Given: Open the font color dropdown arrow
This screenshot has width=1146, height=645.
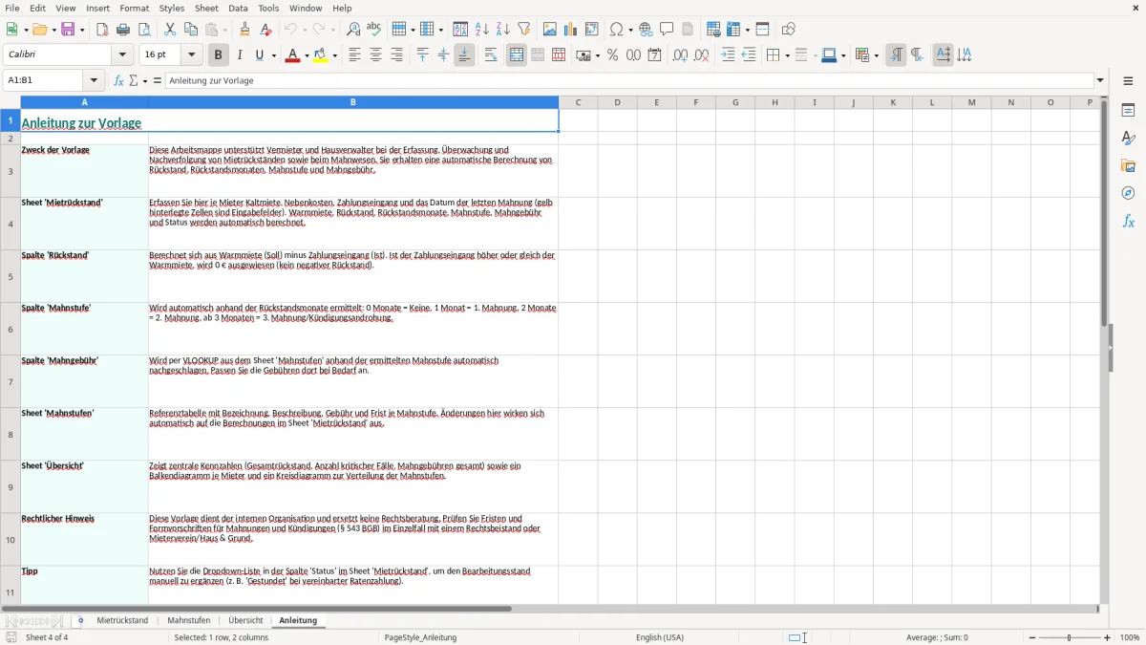Looking at the screenshot, I should pyautogui.click(x=306, y=55).
